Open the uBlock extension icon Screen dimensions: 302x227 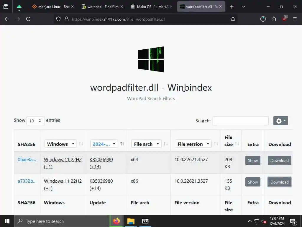click(x=285, y=19)
